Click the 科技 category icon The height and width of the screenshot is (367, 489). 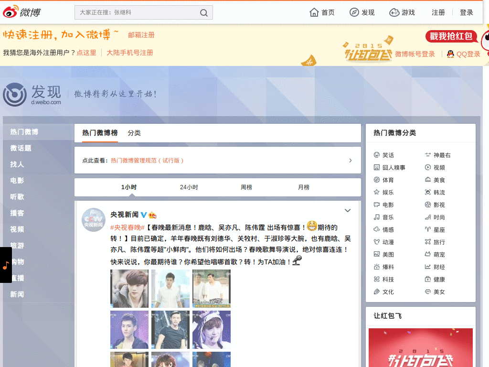pos(377,279)
